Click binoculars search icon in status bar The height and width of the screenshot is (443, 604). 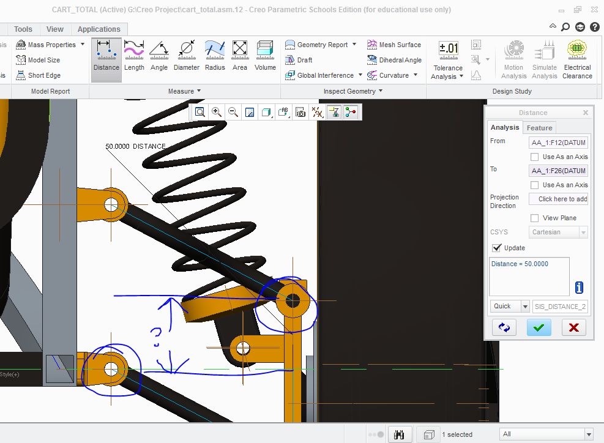[400, 434]
